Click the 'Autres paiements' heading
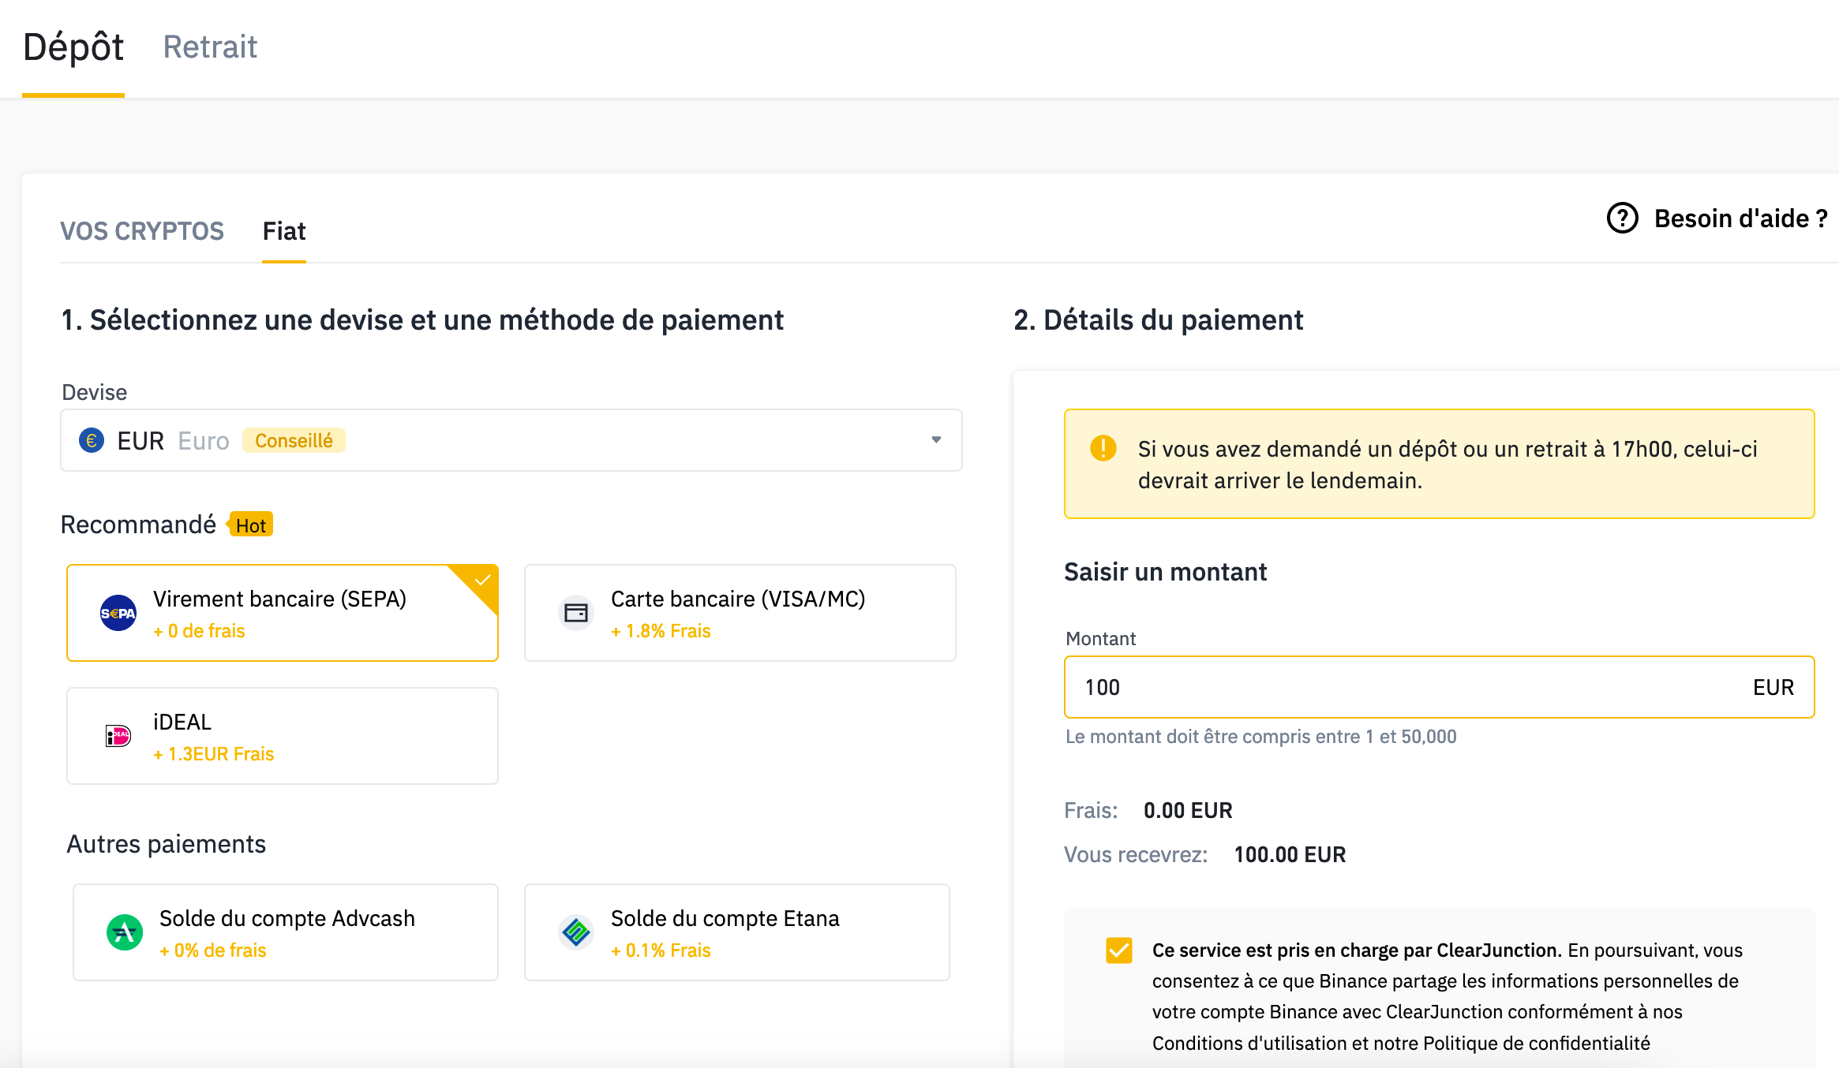 tap(166, 844)
